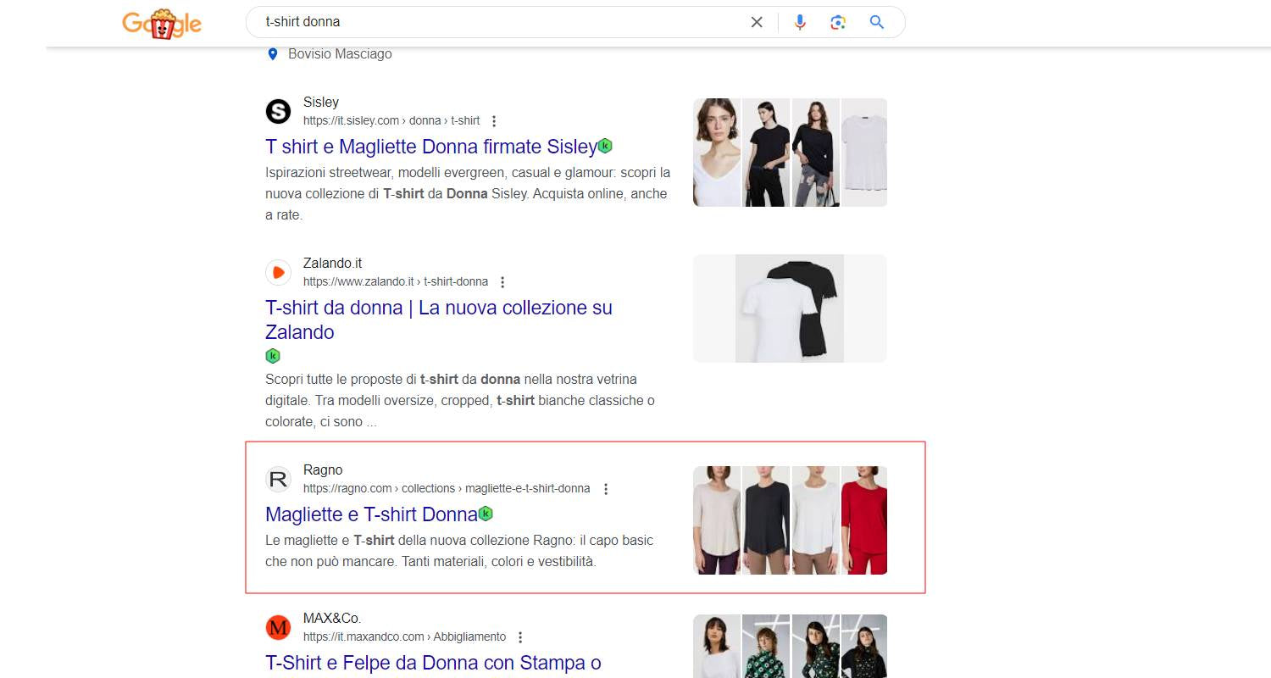Open the three-dot menu for the MAX&Co. result
This screenshot has height=678, width=1271.
[520, 637]
